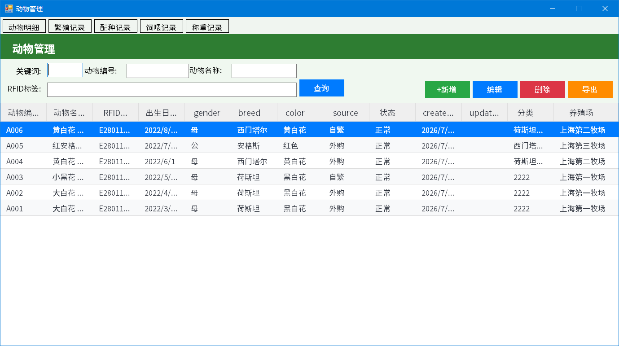Switch to 饲喂记录 tab
The width and height of the screenshot is (619, 346).
click(x=162, y=26)
